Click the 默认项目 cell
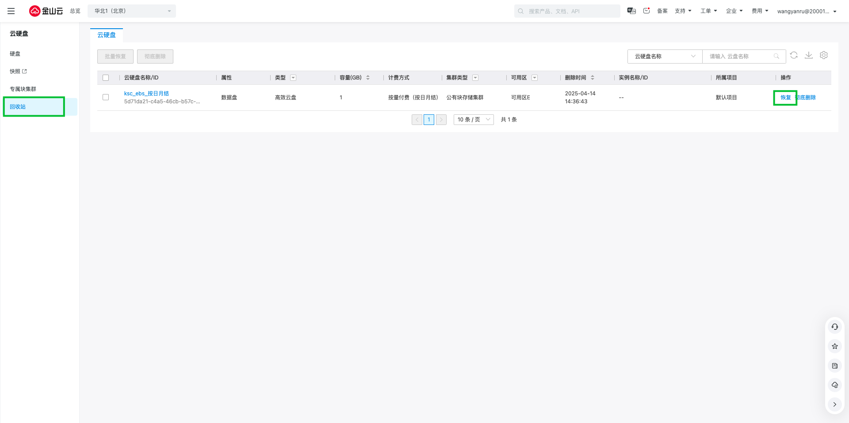Viewport: 849px width, 423px height. 727,98
